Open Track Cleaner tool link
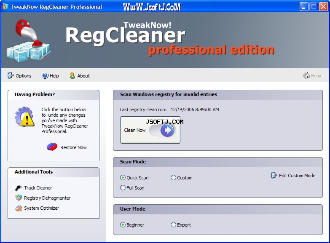 (38, 188)
